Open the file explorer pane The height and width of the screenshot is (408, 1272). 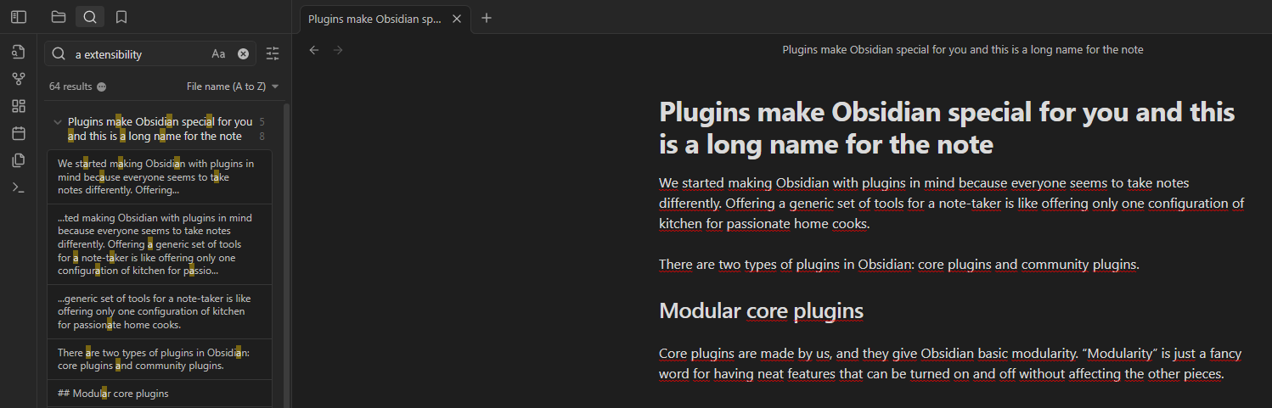(59, 17)
